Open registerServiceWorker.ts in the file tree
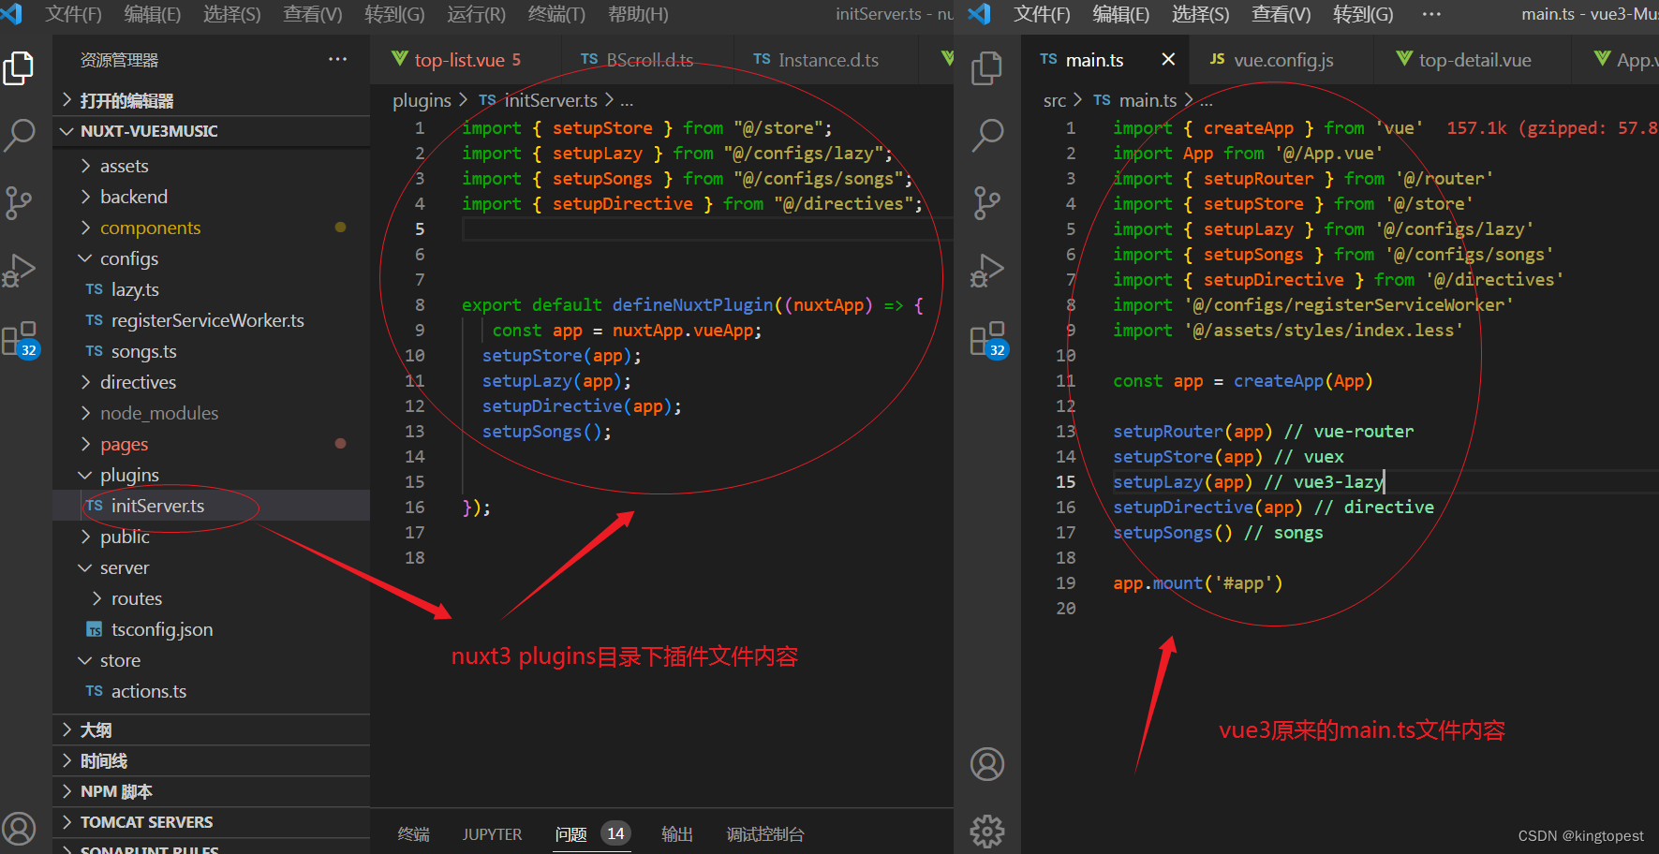The height and width of the screenshot is (854, 1659). click(x=208, y=320)
